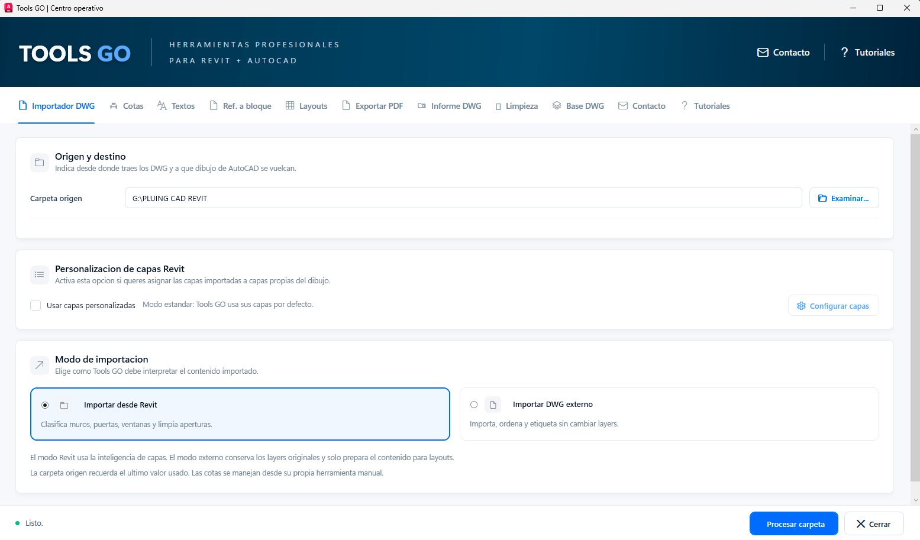The height and width of the screenshot is (540, 920).
Task: Click the envelope icon in tab bar
Action: [x=623, y=105]
